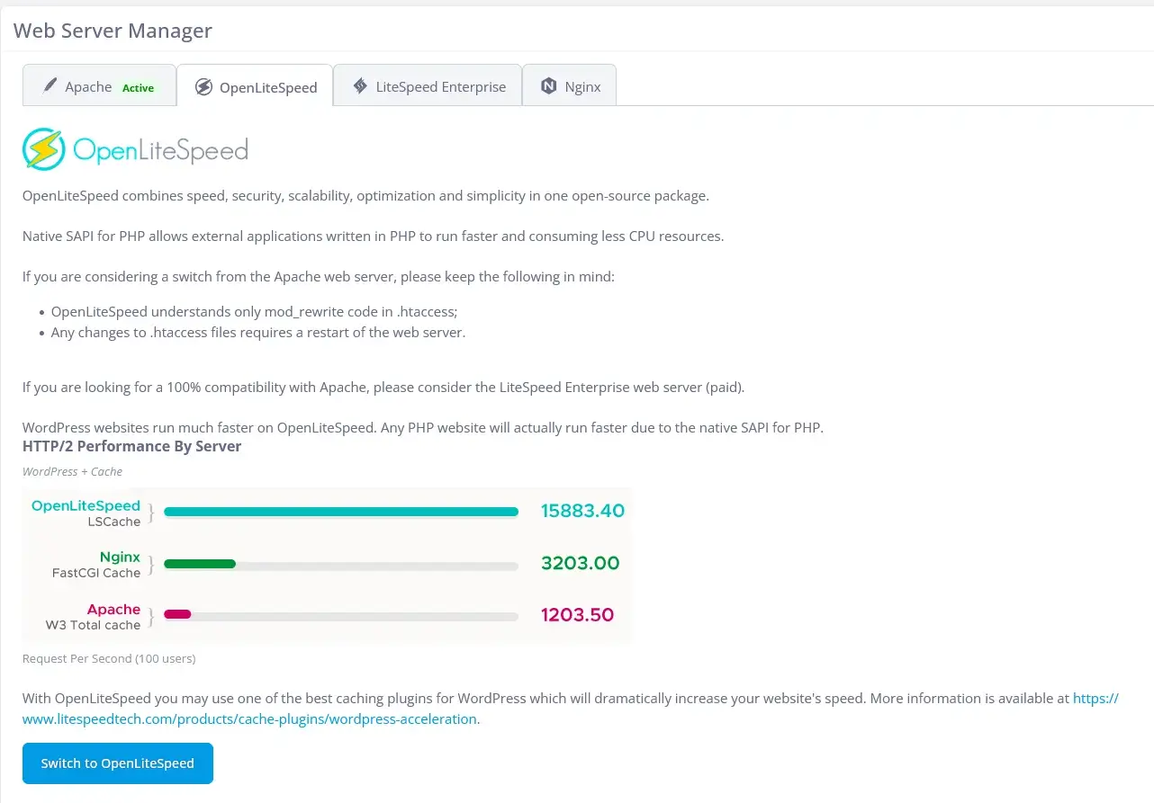This screenshot has height=803, width=1154.
Task: Click the Web Server Manager page heading
Action: (x=112, y=30)
